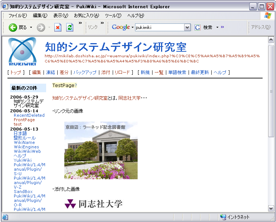
Task: Open the Google logo menu dropdown arrow
Action: pos(132,28)
